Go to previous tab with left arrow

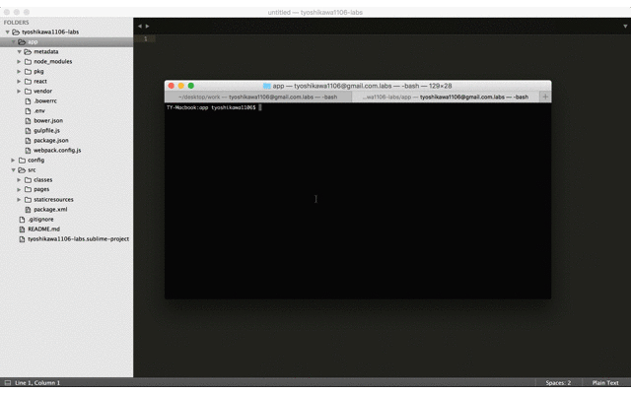(x=140, y=27)
